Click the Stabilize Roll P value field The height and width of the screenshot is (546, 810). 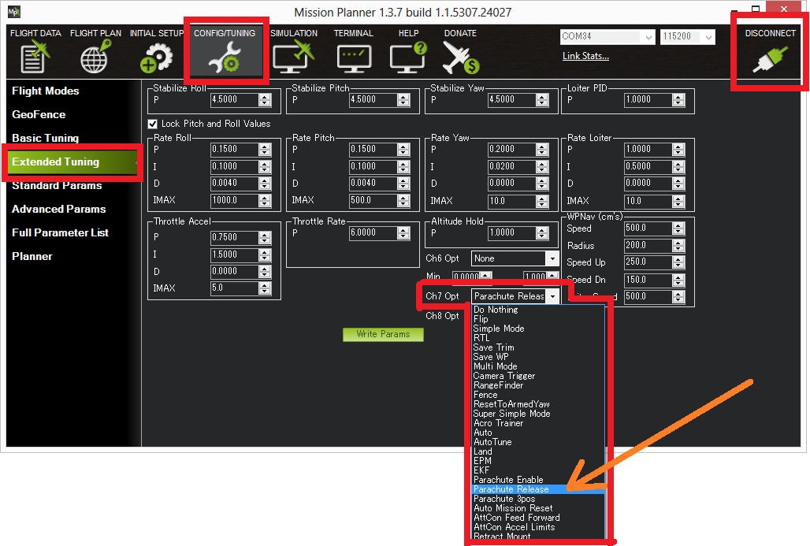coord(234,100)
